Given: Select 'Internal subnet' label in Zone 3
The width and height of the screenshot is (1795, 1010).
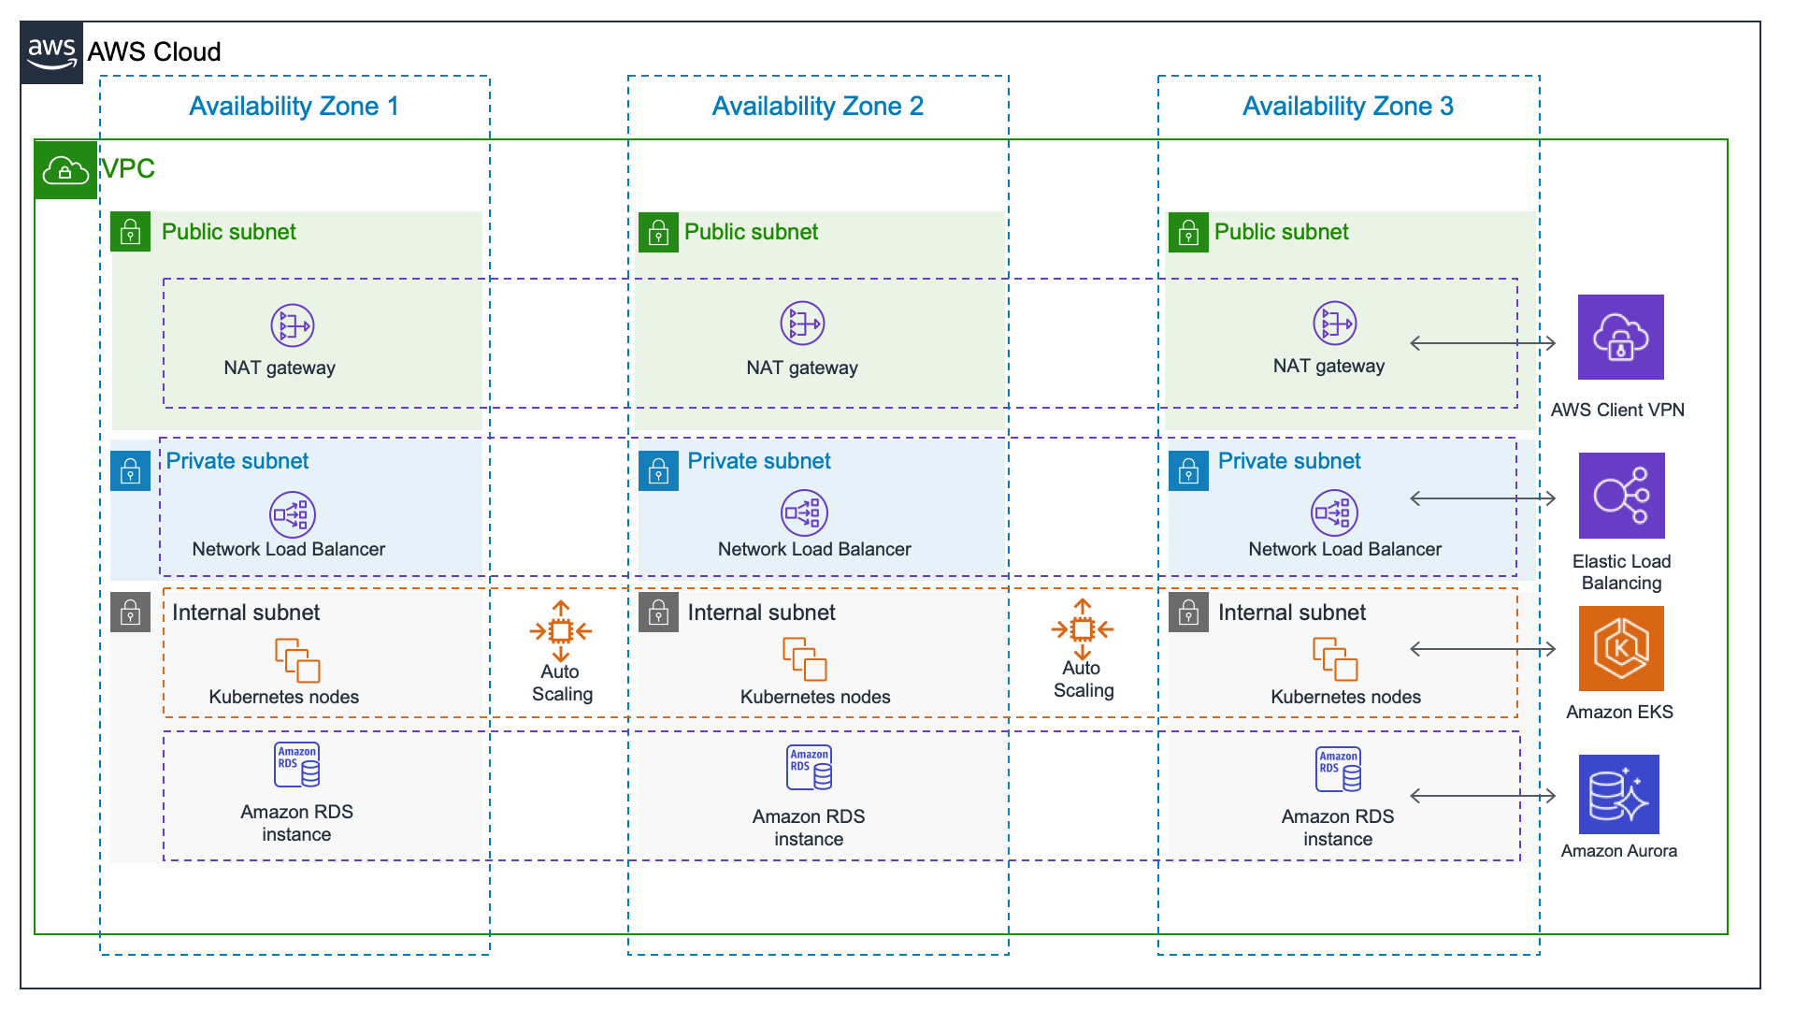Looking at the screenshot, I should tap(1292, 613).
